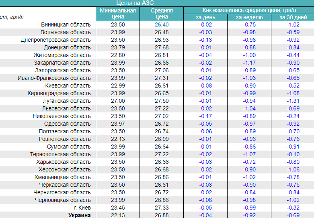The image size is (314, 218).
Task: Click Винницкая average price 26.40
Action: (x=162, y=24)
